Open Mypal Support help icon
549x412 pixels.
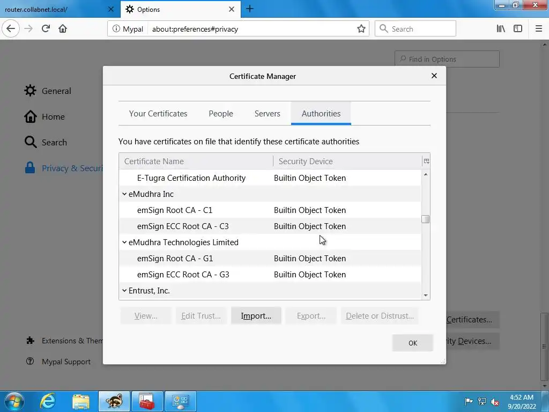(x=30, y=361)
